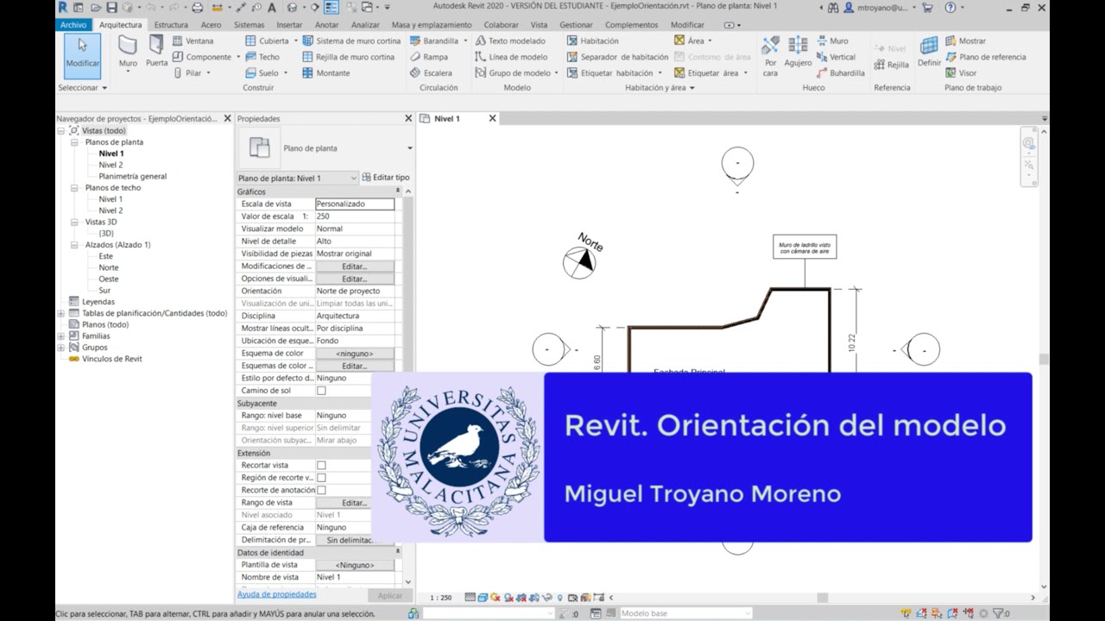Click the Text tool in quick access toolbar
Viewport: 1105px width, 621px height.
click(x=272, y=8)
